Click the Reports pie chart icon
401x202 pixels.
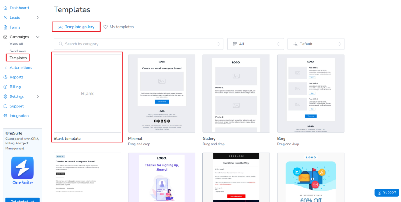click(5, 77)
